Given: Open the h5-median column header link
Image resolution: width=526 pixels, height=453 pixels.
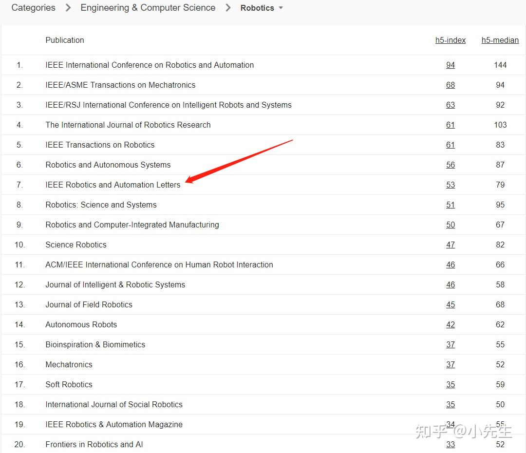Looking at the screenshot, I should [x=500, y=40].
